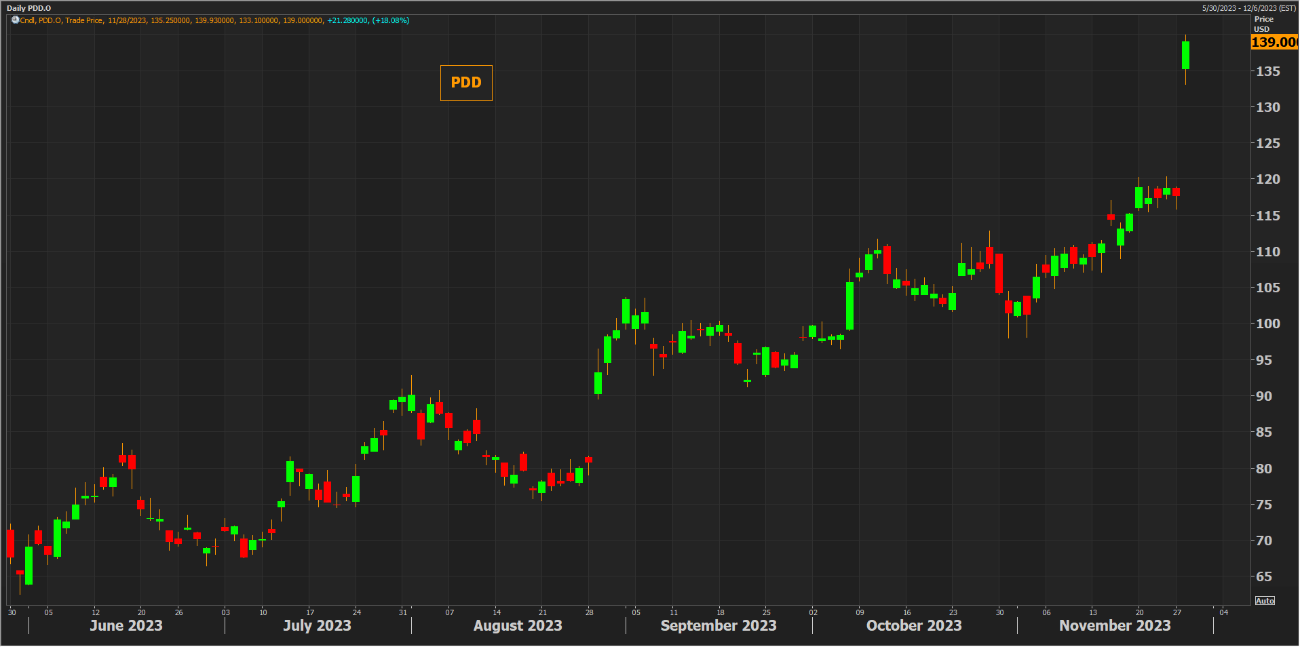The width and height of the screenshot is (1300, 647).
Task: Toggle the Auto scale button on price axis
Action: [x=1265, y=601]
